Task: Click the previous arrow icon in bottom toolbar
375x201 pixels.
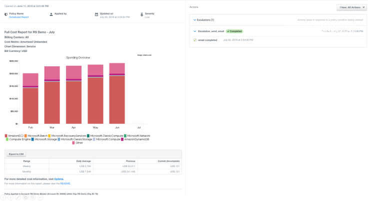Action: tap(2, 198)
